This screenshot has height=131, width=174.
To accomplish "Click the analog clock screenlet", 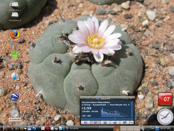I will click(x=165, y=117).
